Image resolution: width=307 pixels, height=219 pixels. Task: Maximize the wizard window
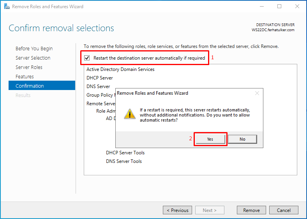[x=279, y=6]
